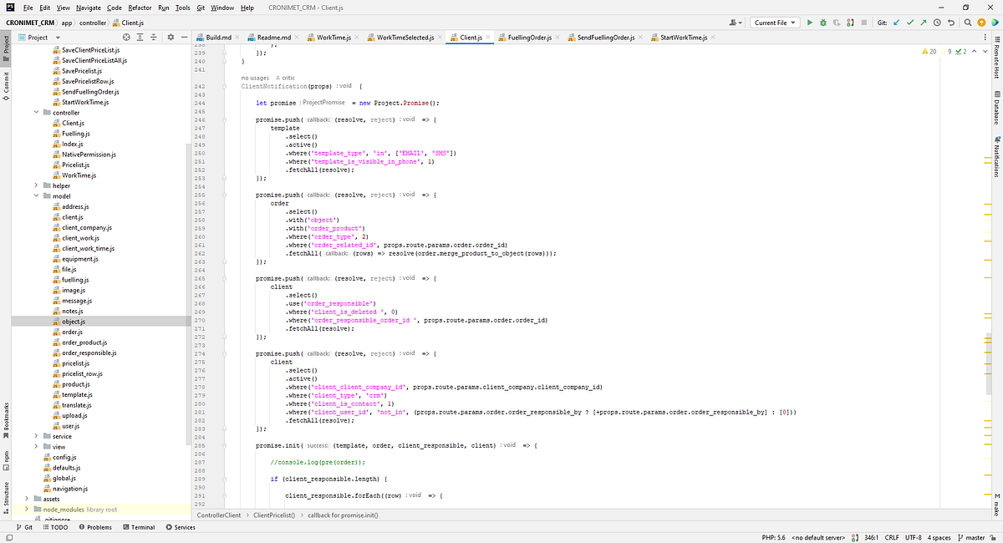Collapse the model folder
Screen dimensions: 1003x543
36,196
